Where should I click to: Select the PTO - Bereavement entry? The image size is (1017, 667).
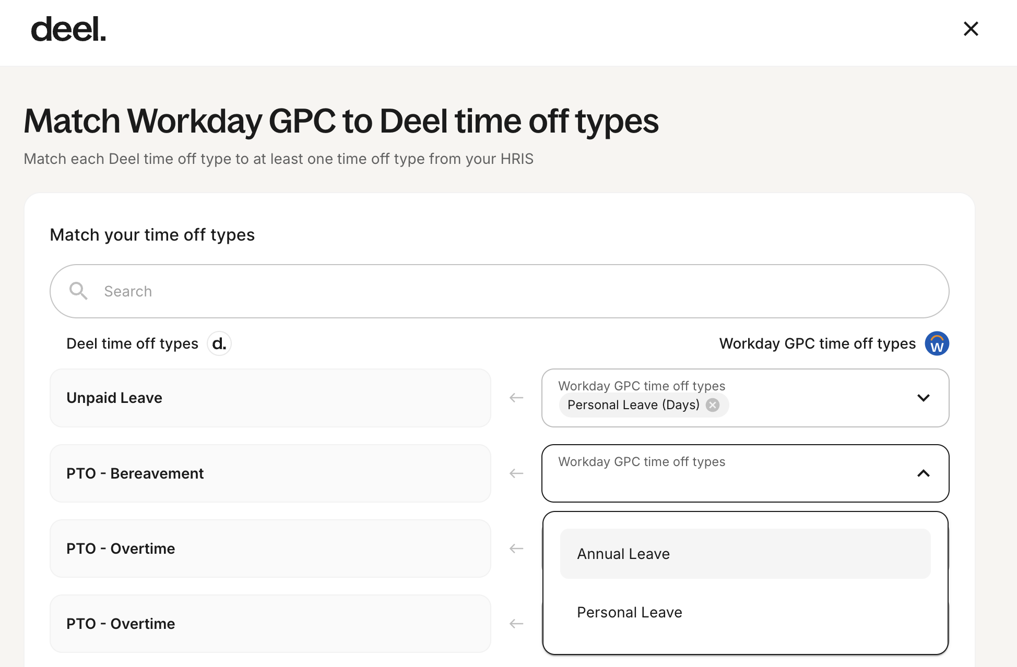(270, 473)
